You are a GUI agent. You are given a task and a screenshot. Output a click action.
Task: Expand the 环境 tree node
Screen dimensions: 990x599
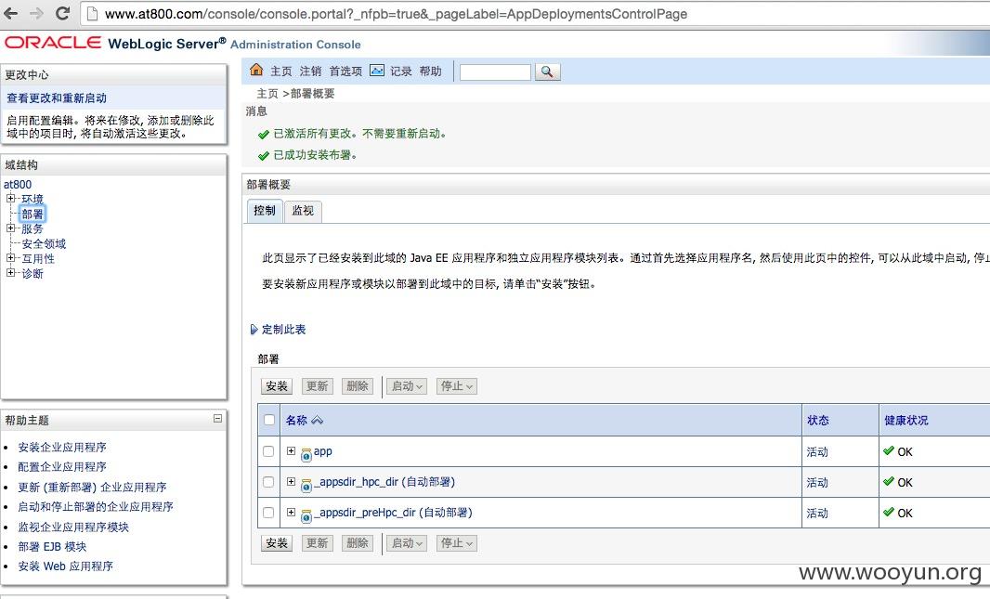(10, 198)
